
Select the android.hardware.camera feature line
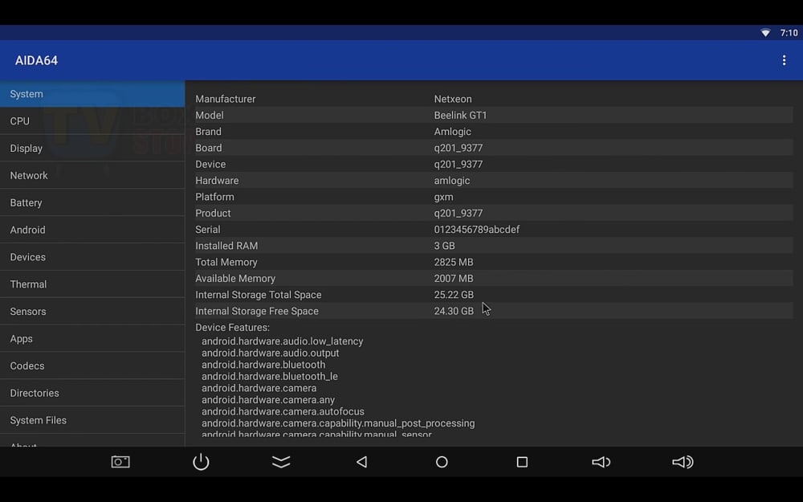click(x=259, y=388)
